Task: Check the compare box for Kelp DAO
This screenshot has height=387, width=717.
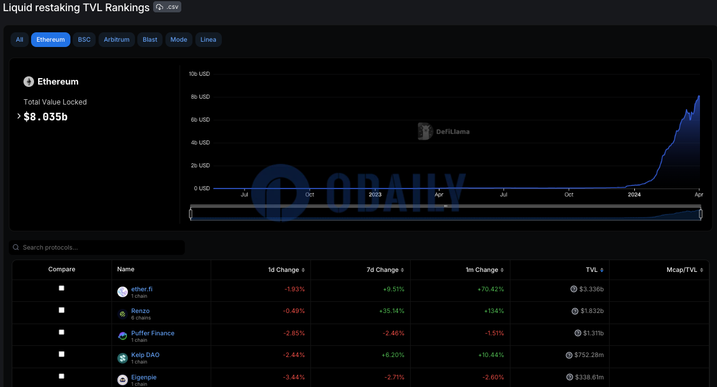Action: pos(62,354)
